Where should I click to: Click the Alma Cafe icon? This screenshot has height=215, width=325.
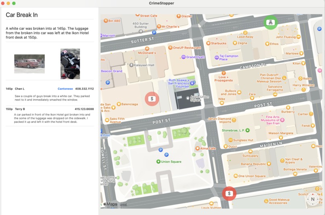[x=197, y=148]
